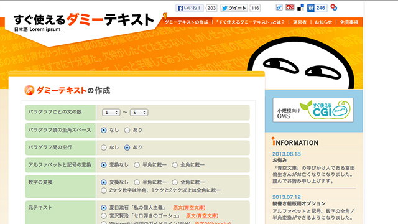Click the 元テキスト label

click(40, 207)
